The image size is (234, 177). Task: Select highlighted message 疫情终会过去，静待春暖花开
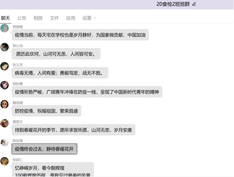(44, 149)
